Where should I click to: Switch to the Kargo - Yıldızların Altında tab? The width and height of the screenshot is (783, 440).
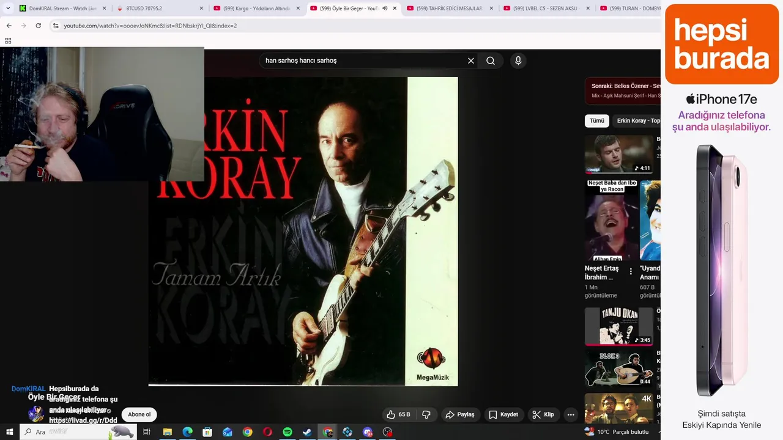(256, 9)
